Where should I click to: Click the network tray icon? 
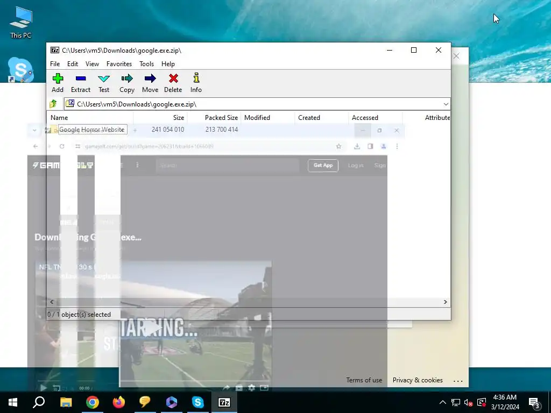456,402
